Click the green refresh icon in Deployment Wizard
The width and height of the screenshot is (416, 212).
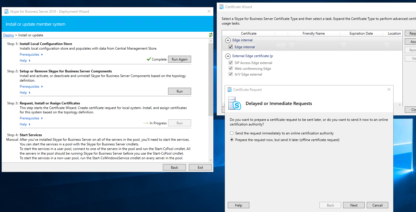pyautogui.click(x=211, y=35)
